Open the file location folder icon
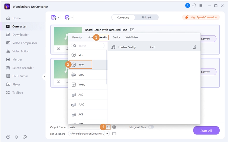Screen dimensions: 229x143 114,134
